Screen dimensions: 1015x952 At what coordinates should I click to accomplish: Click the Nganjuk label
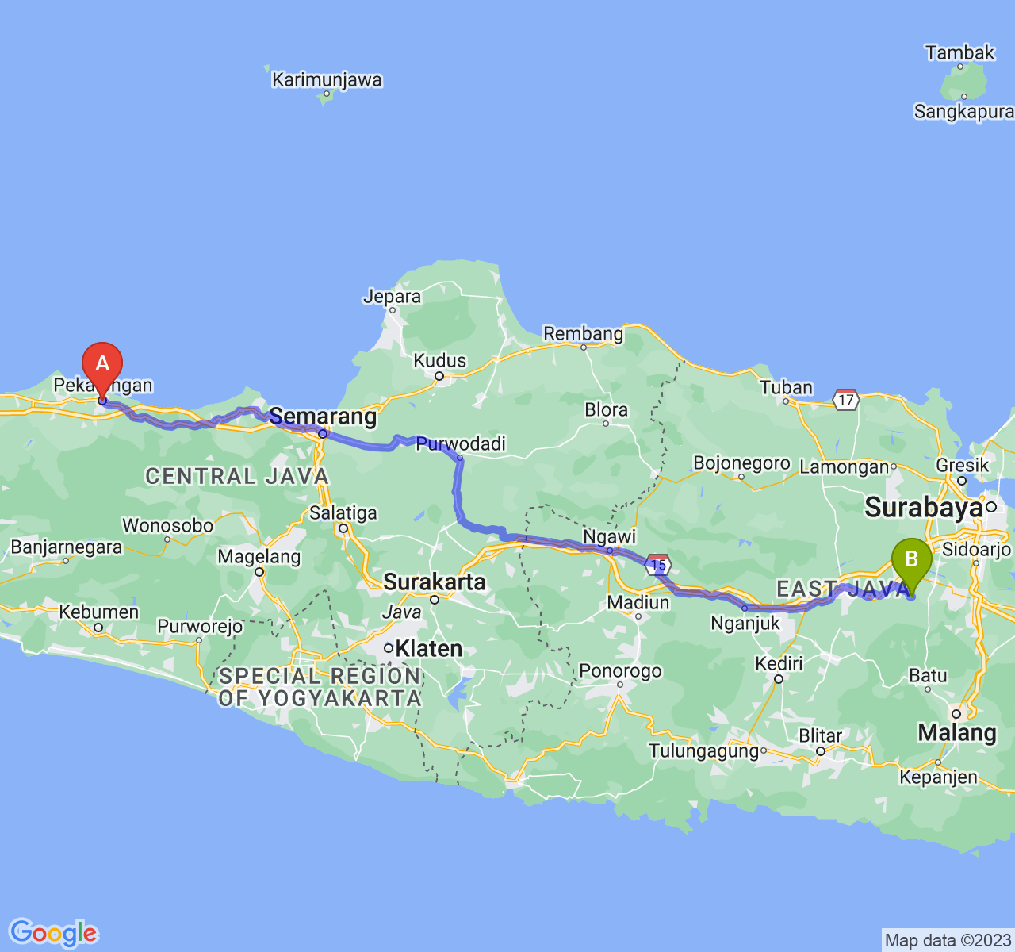pyautogui.click(x=745, y=624)
